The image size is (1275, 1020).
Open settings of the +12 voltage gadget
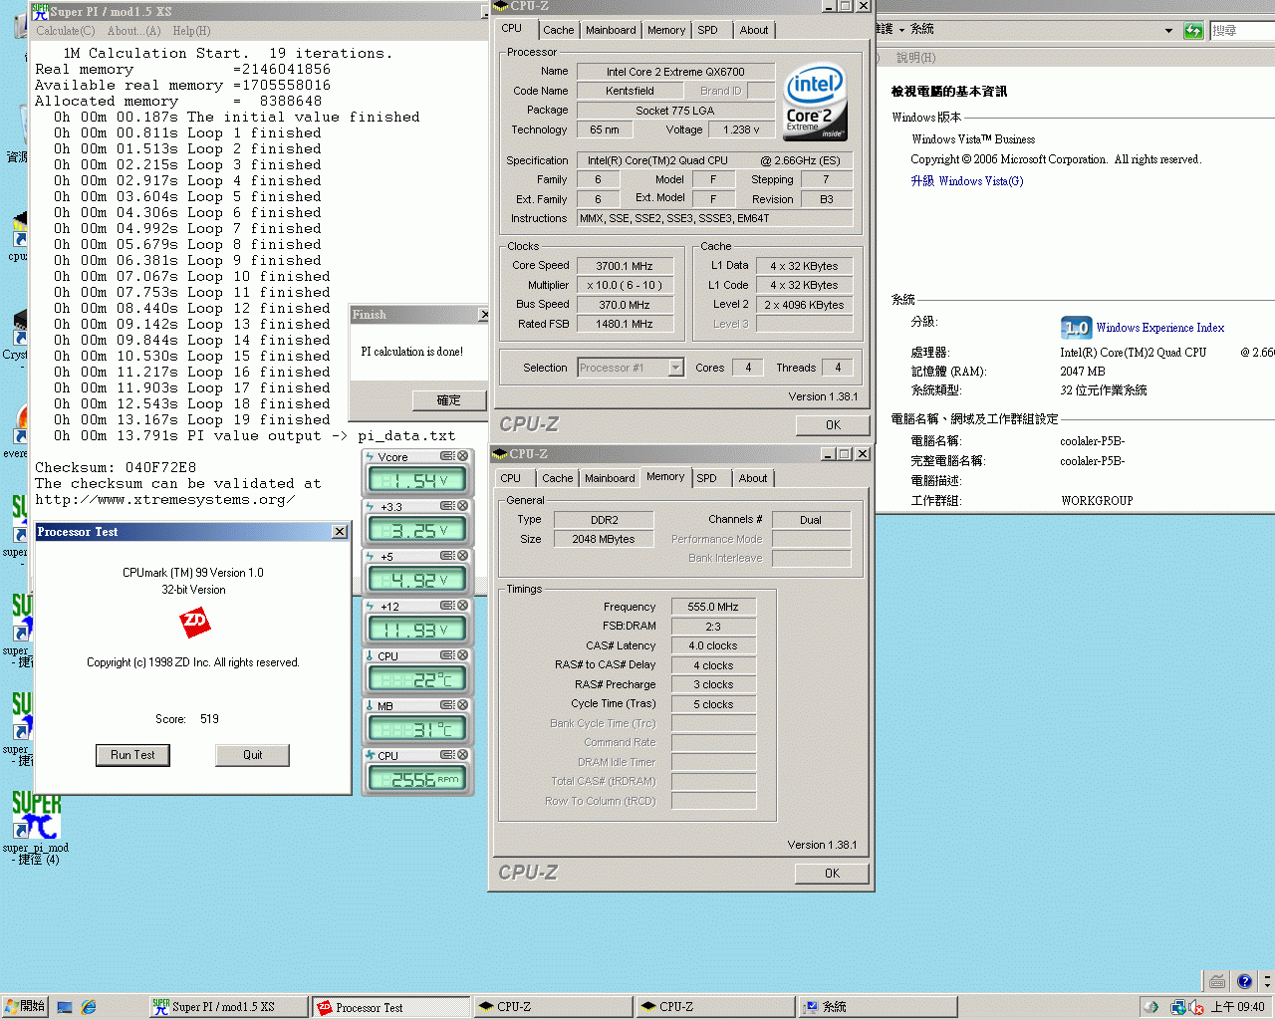point(448,606)
